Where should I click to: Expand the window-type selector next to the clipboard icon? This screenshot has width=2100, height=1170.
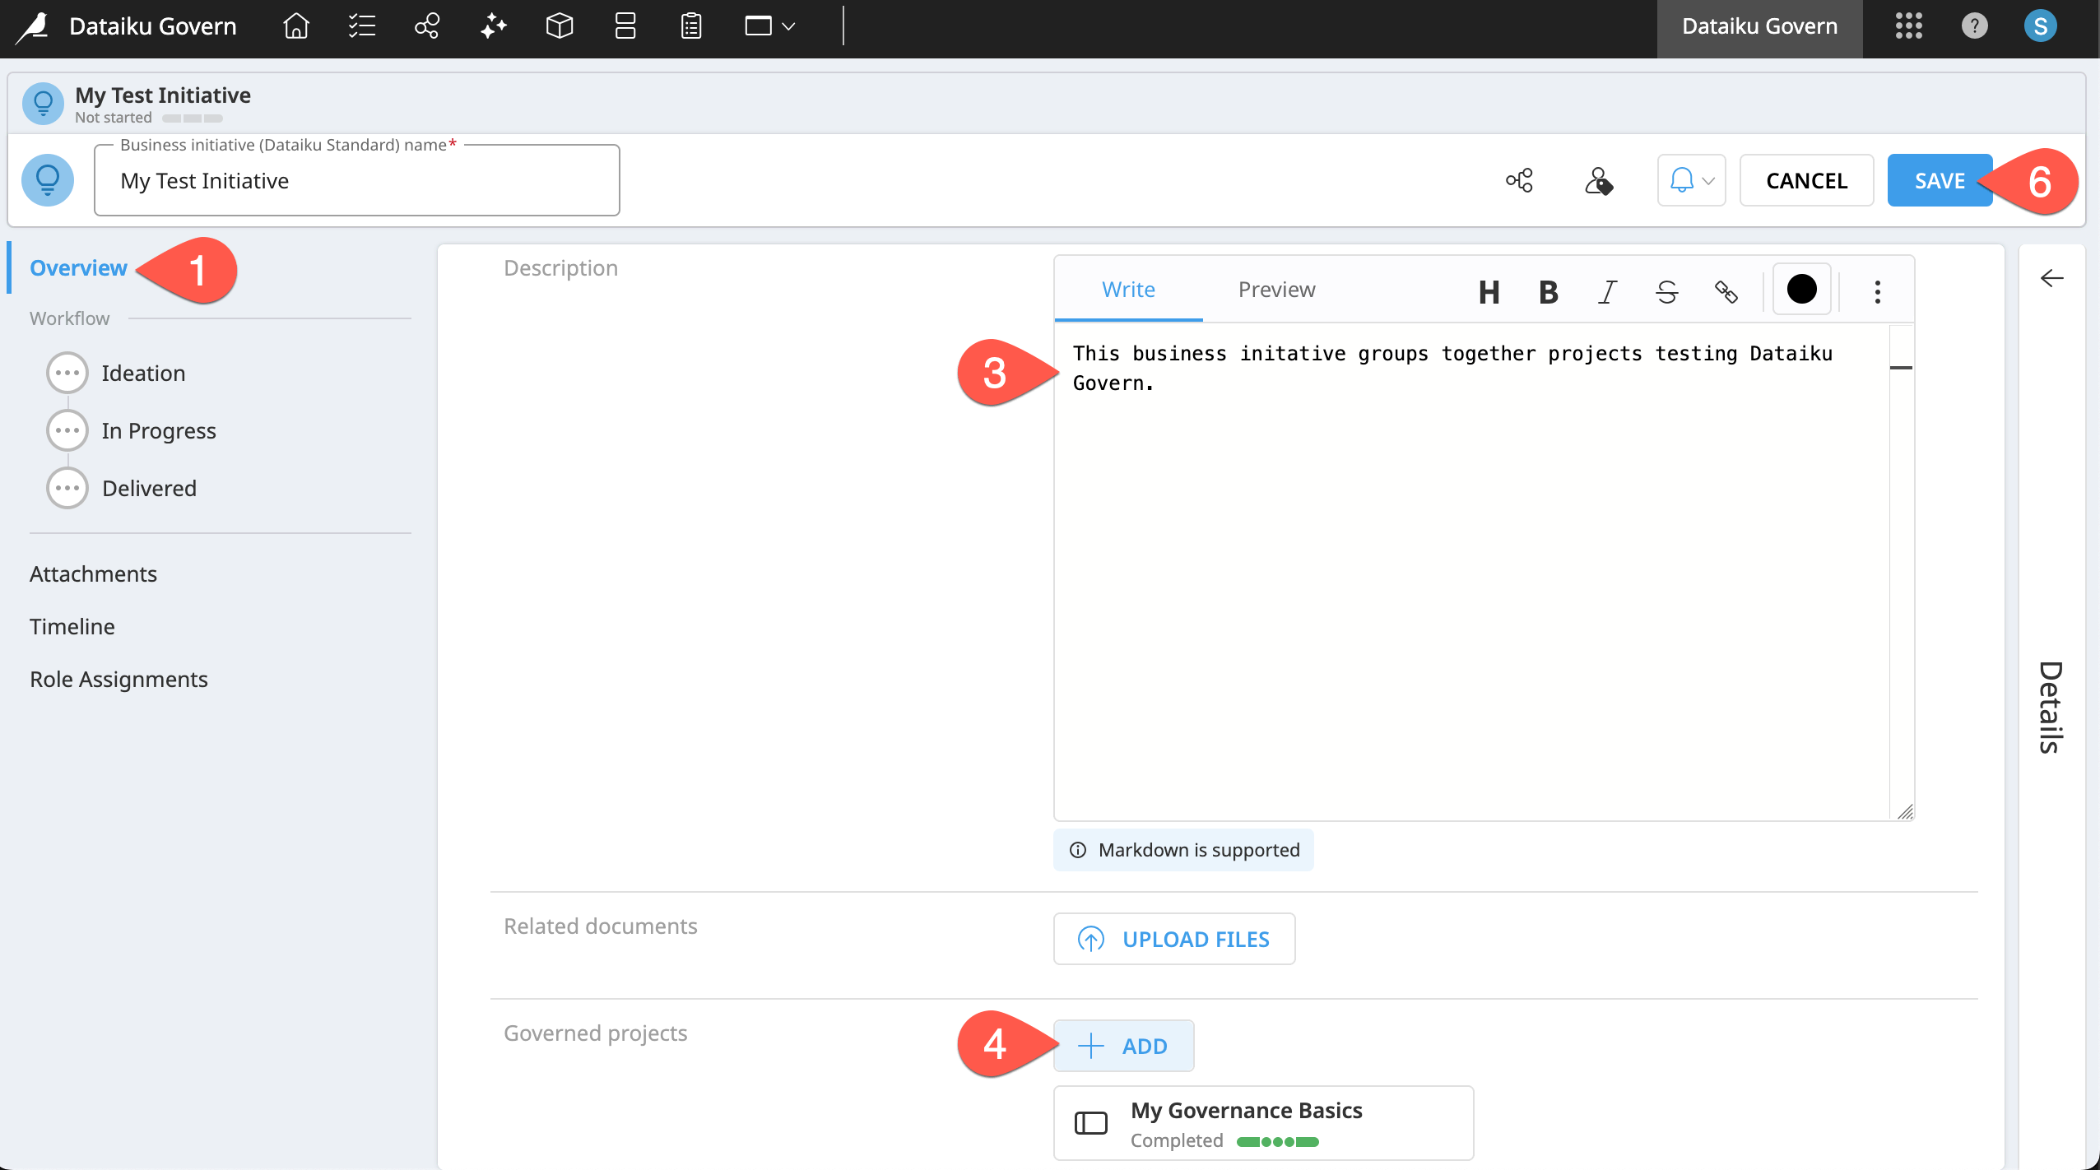(768, 26)
